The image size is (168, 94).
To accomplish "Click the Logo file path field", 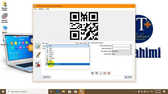I will 62,43.
